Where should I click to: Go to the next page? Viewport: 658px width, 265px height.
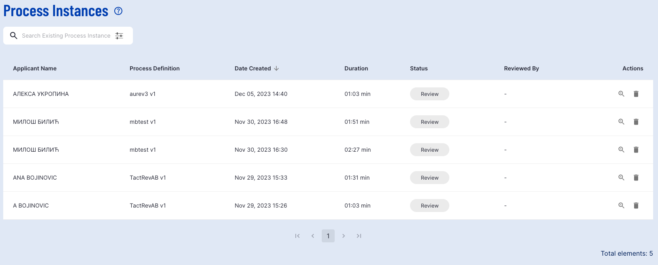pyautogui.click(x=344, y=236)
